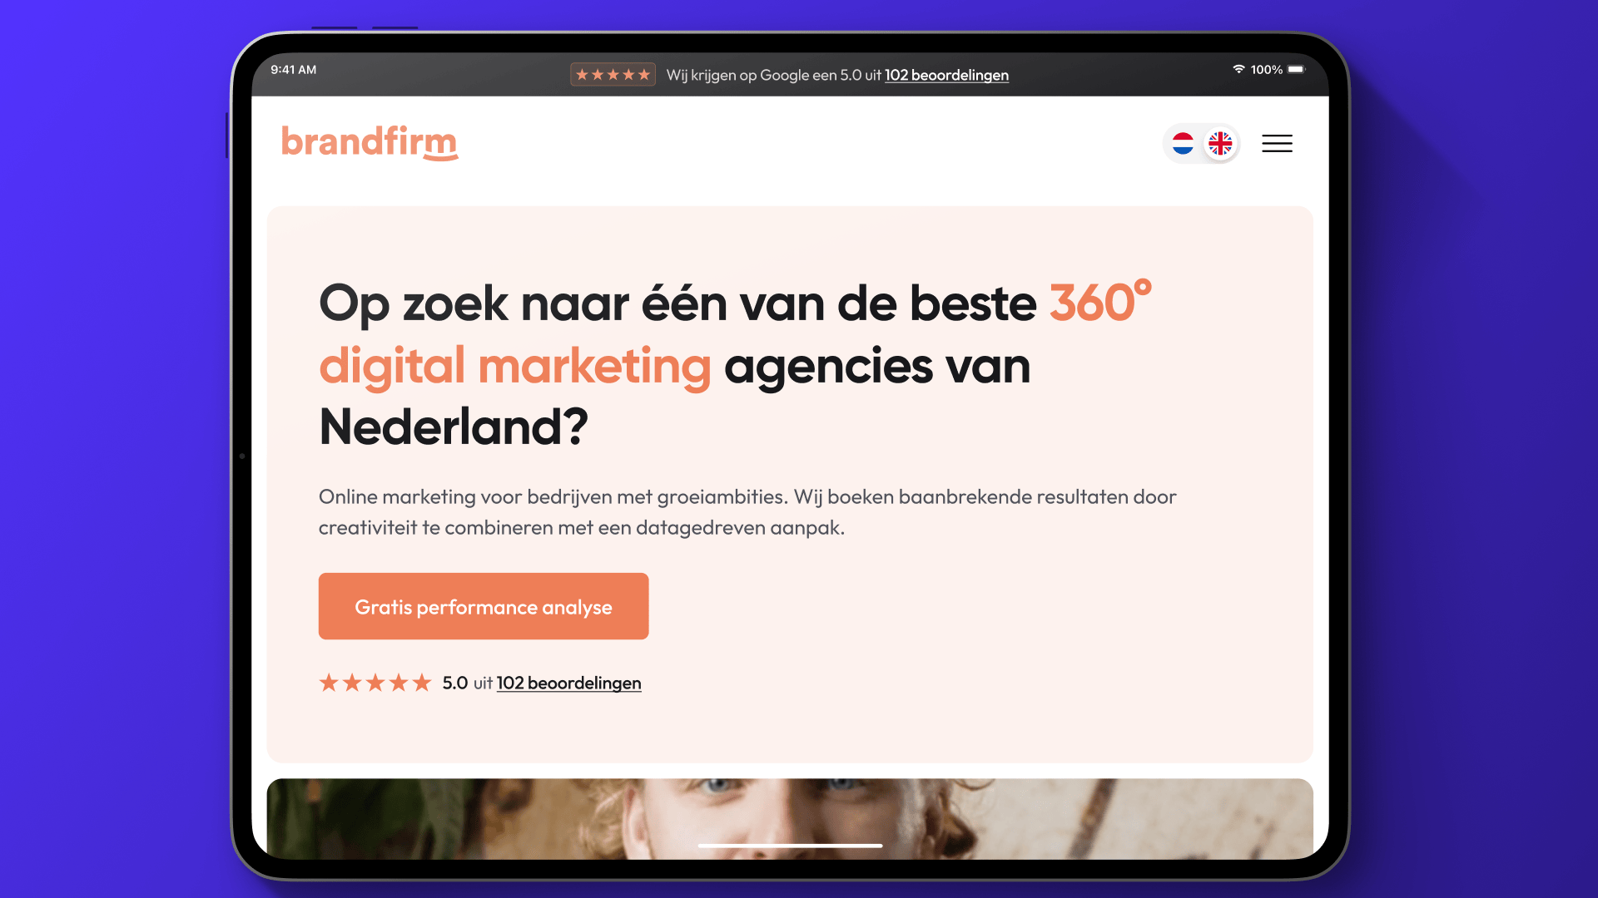
Task: Click the five-star rating badge in top banner
Action: (x=613, y=75)
